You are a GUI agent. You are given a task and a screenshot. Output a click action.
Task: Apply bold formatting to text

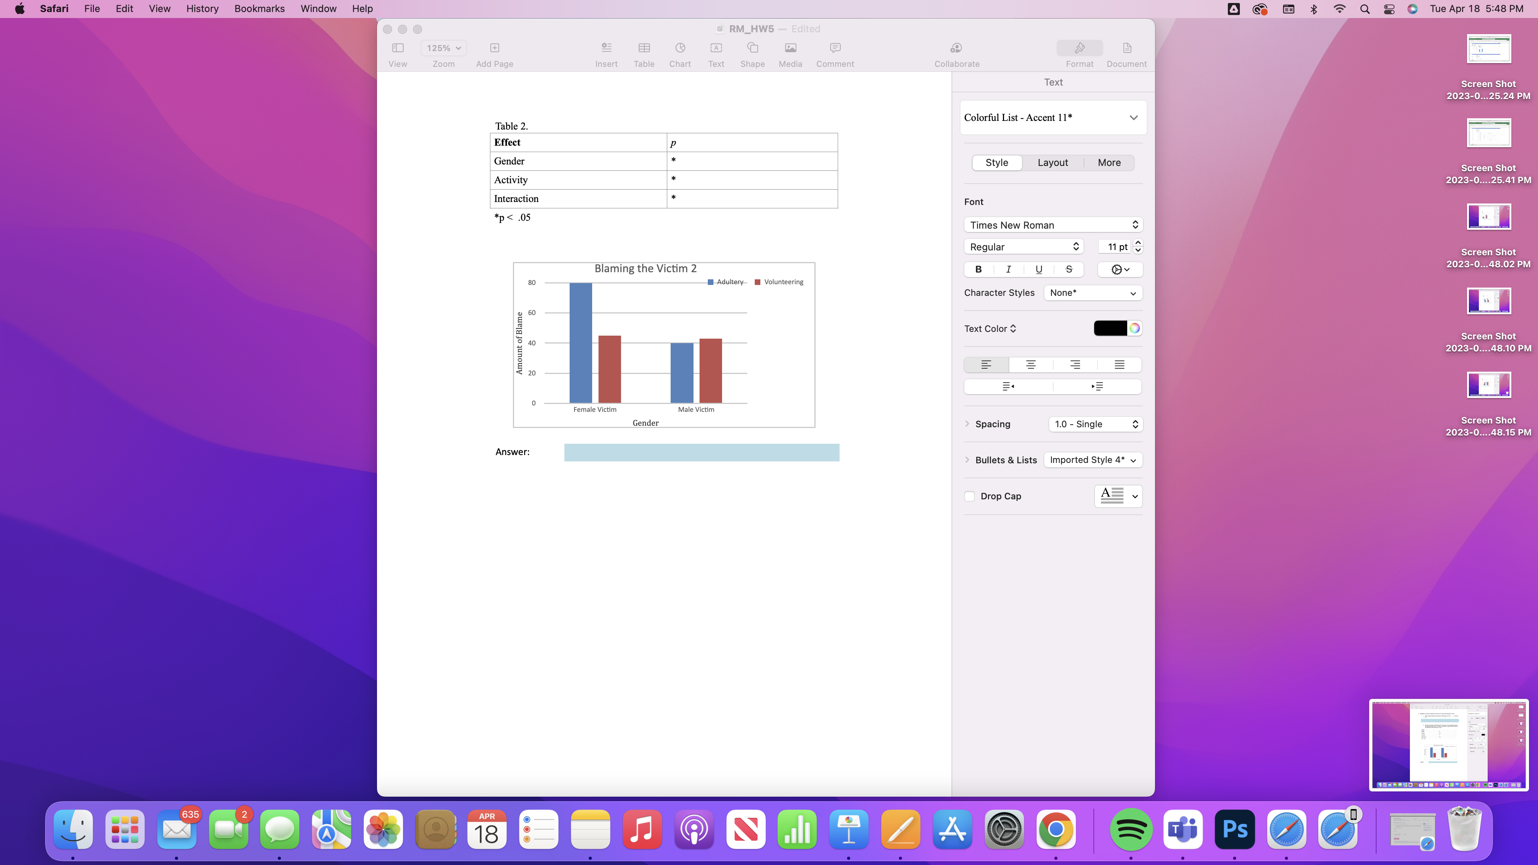tap(978, 269)
